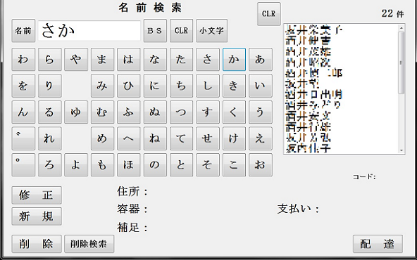Add dakuten with the ゛ key
Image resolution: width=417 pixels, height=260 pixels.
pyautogui.click(x=23, y=138)
